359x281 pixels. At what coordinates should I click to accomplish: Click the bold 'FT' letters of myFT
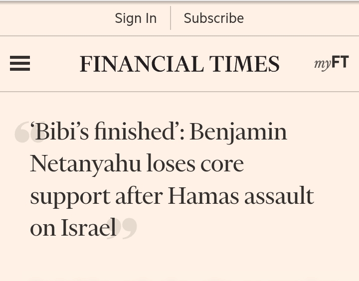(x=340, y=62)
